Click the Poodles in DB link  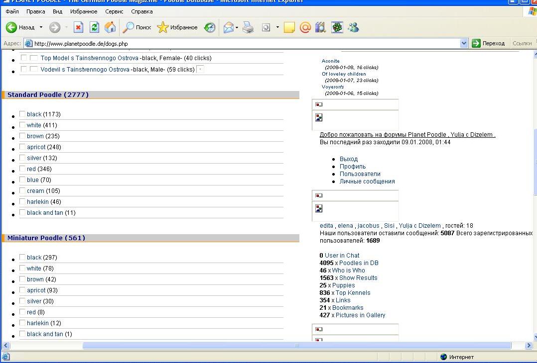[x=359, y=263]
